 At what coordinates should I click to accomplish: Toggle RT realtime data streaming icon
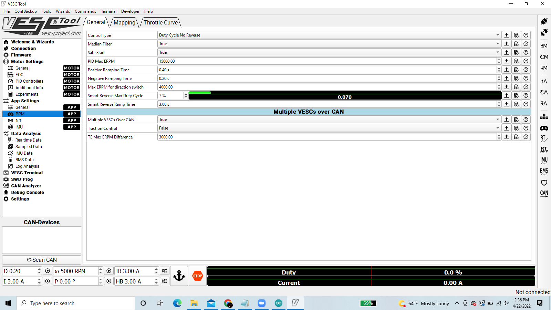(544, 139)
